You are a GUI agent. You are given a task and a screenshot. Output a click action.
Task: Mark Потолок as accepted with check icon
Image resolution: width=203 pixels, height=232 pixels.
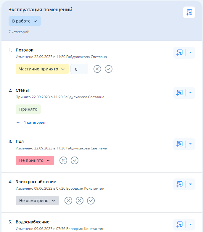109,69
